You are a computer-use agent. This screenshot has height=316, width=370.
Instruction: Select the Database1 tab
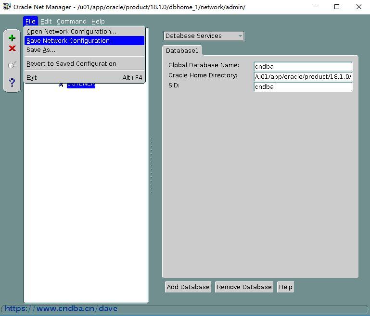[x=182, y=50]
